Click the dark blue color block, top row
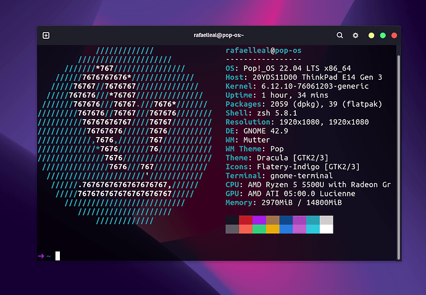 click(286, 220)
